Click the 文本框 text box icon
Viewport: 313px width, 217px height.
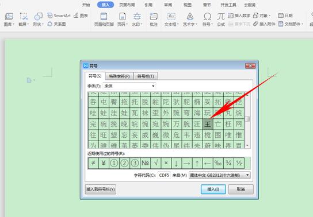tap(171, 17)
